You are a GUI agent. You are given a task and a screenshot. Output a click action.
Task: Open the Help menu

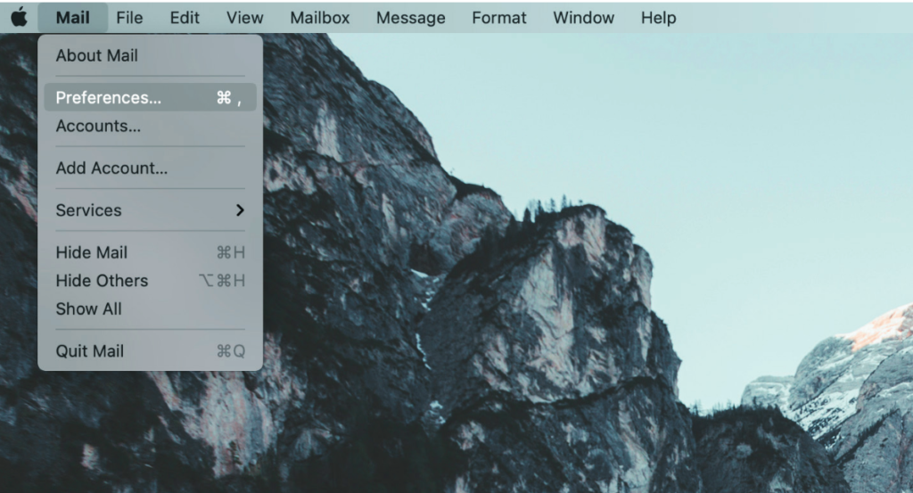[x=659, y=18]
